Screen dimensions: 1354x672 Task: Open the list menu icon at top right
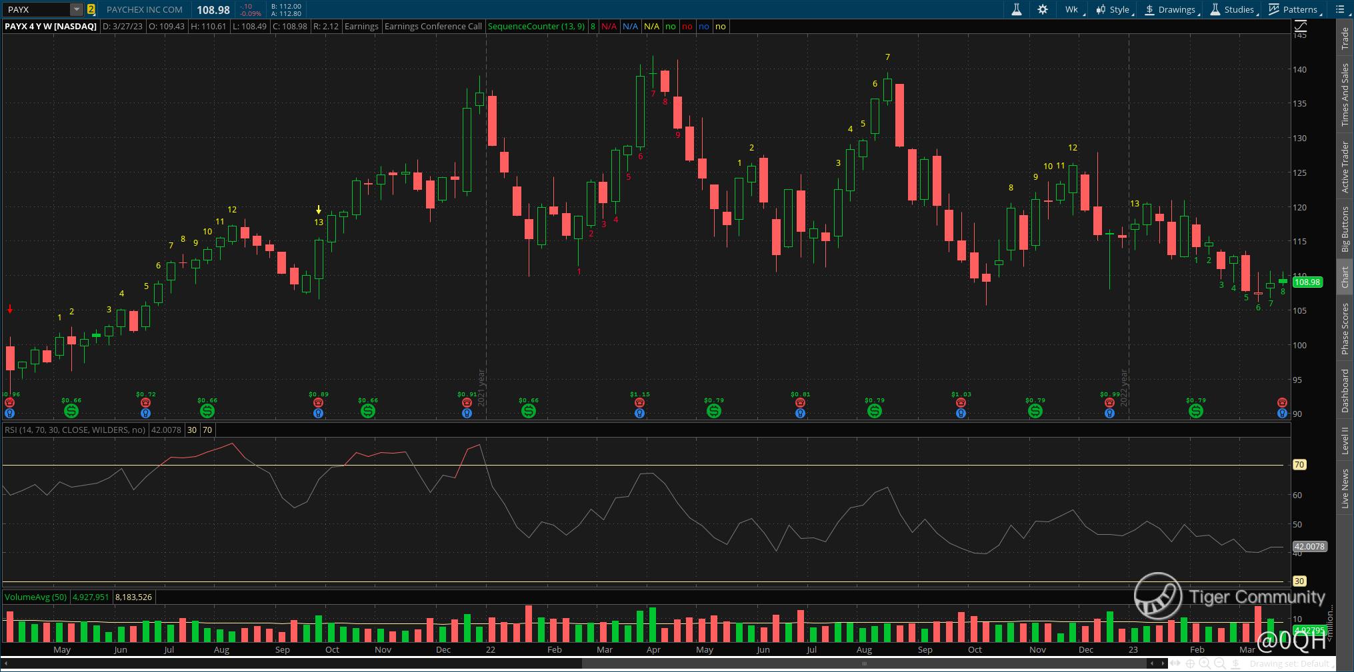click(1341, 9)
